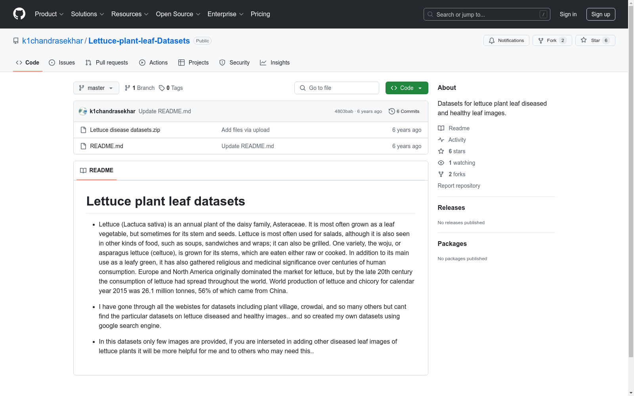Switch to the Insights tab
Screen dimensions: 634x396
275,63
